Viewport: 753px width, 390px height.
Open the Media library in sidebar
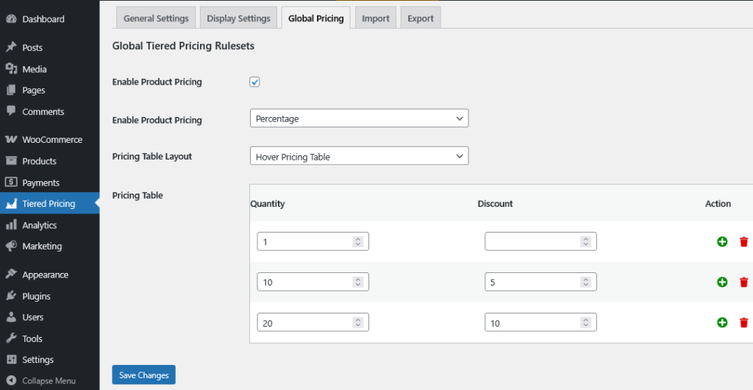(x=34, y=69)
